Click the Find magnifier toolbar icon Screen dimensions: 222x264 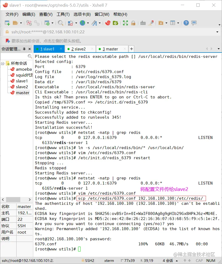tap(61, 23)
